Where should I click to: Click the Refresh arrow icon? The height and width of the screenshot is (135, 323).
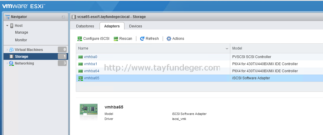coord(142,39)
